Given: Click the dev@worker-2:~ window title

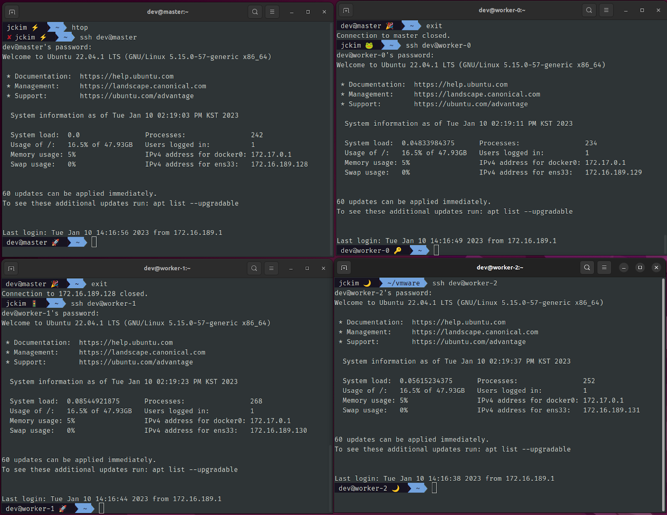Looking at the screenshot, I should pyautogui.click(x=500, y=267).
